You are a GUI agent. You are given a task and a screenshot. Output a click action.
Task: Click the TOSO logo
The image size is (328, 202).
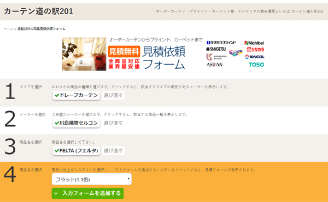(256, 65)
